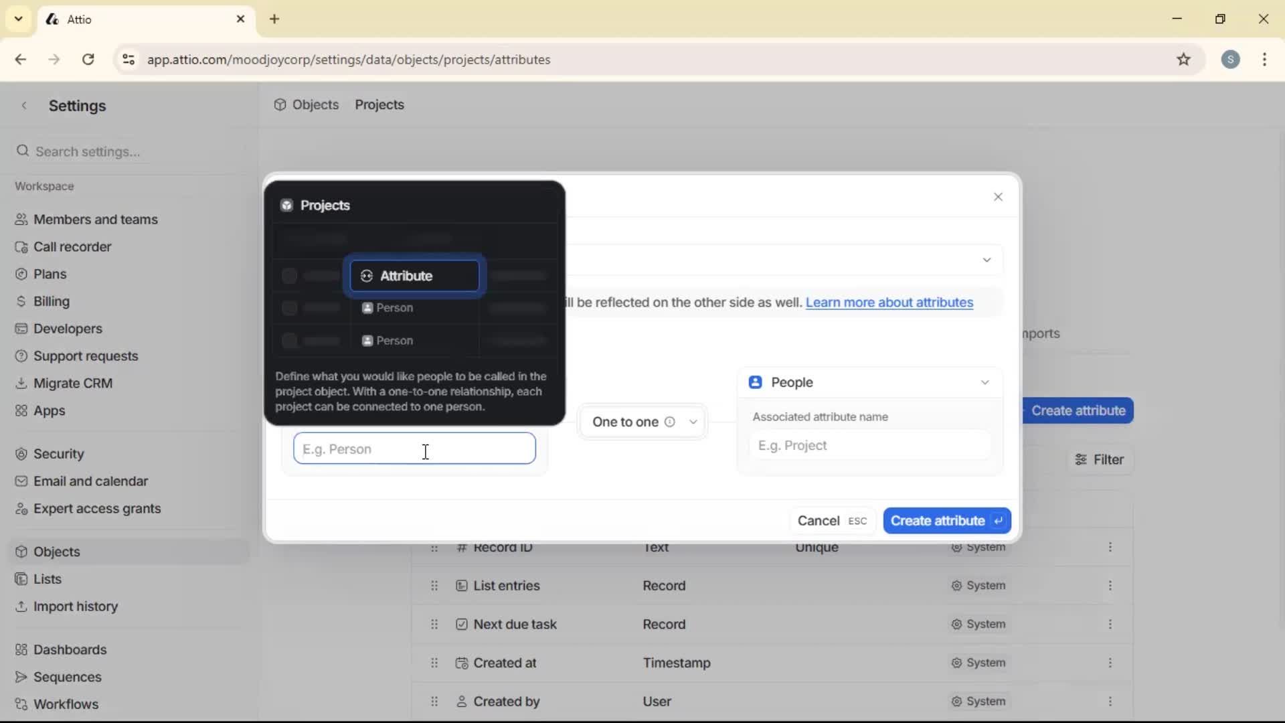Open Dashboards in the sidebar
1285x723 pixels.
click(70, 649)
